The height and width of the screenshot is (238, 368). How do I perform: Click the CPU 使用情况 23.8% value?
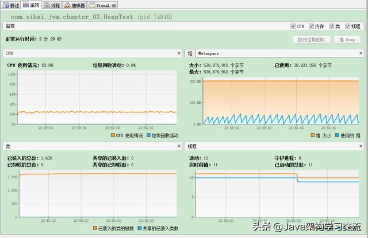pyautogui.click(x=47, y=65)
